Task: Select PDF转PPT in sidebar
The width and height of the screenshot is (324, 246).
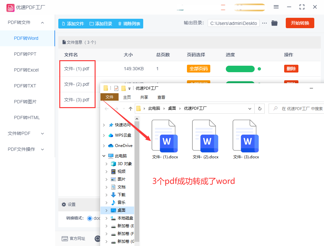Action: coord(25,54)
